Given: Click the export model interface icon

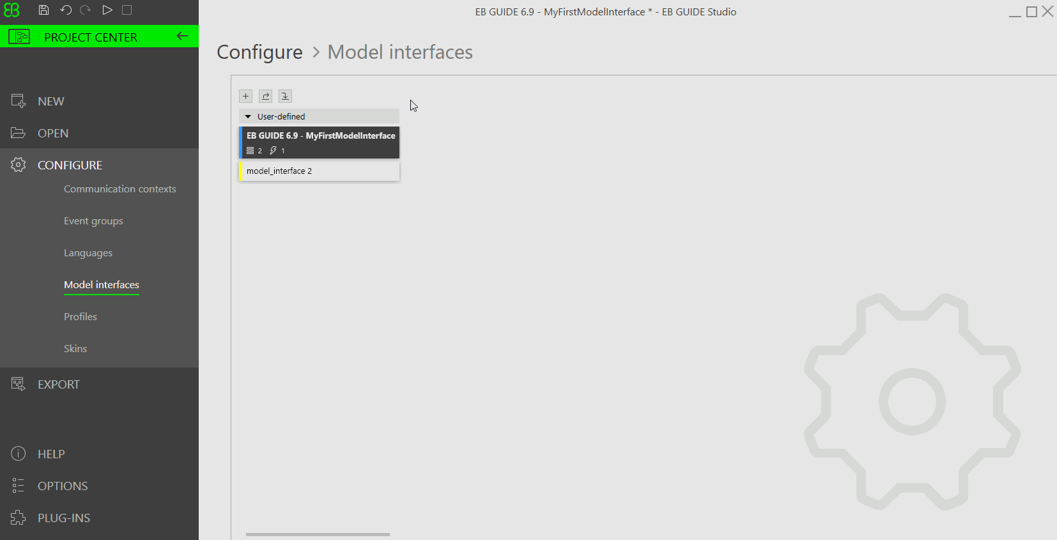Looking at the screenshot, I should [x=265, y=96].
